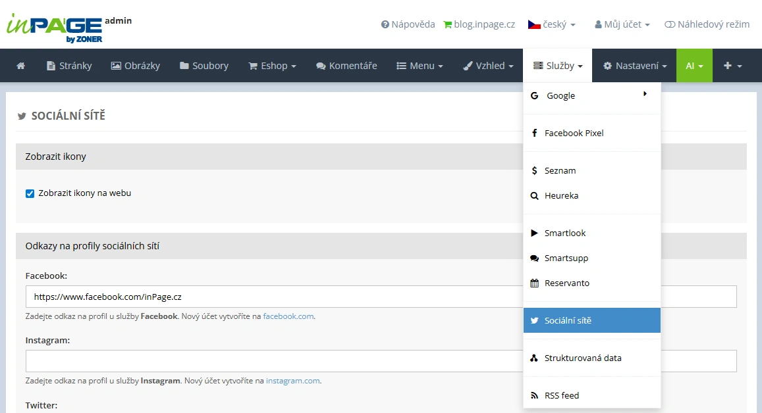Screen dimensions: 762x413
Task: Expand the český language dropdown
Action: 552,24
